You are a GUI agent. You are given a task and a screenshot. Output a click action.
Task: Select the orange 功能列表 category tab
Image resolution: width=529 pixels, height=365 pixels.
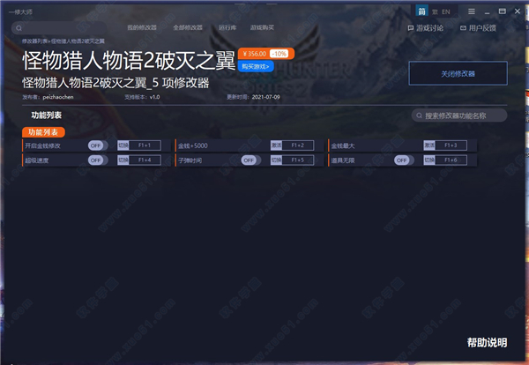43,132
